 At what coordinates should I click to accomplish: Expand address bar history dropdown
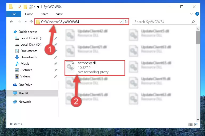(121, 22)
